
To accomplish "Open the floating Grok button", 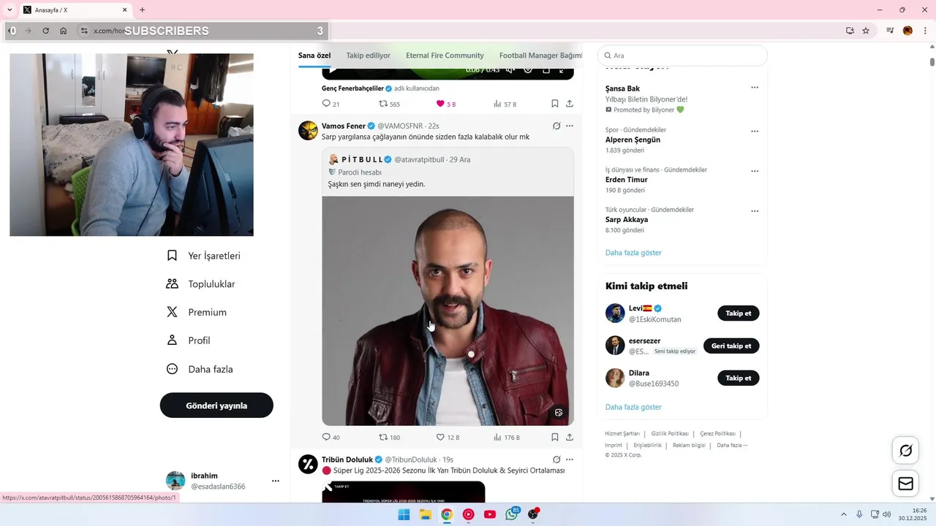I will (905, 451).
